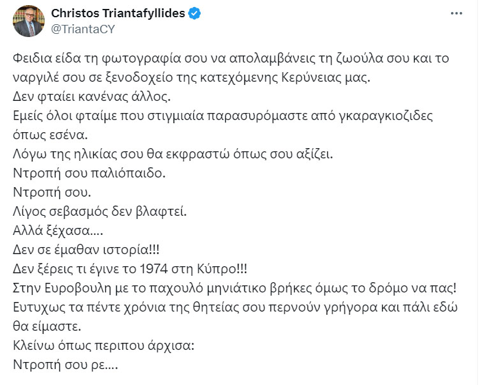Open Christos Triantafyllides profile picture
The width and height of the screenshot is (481, 385).
pyautogui.click(x=29, y=21)
